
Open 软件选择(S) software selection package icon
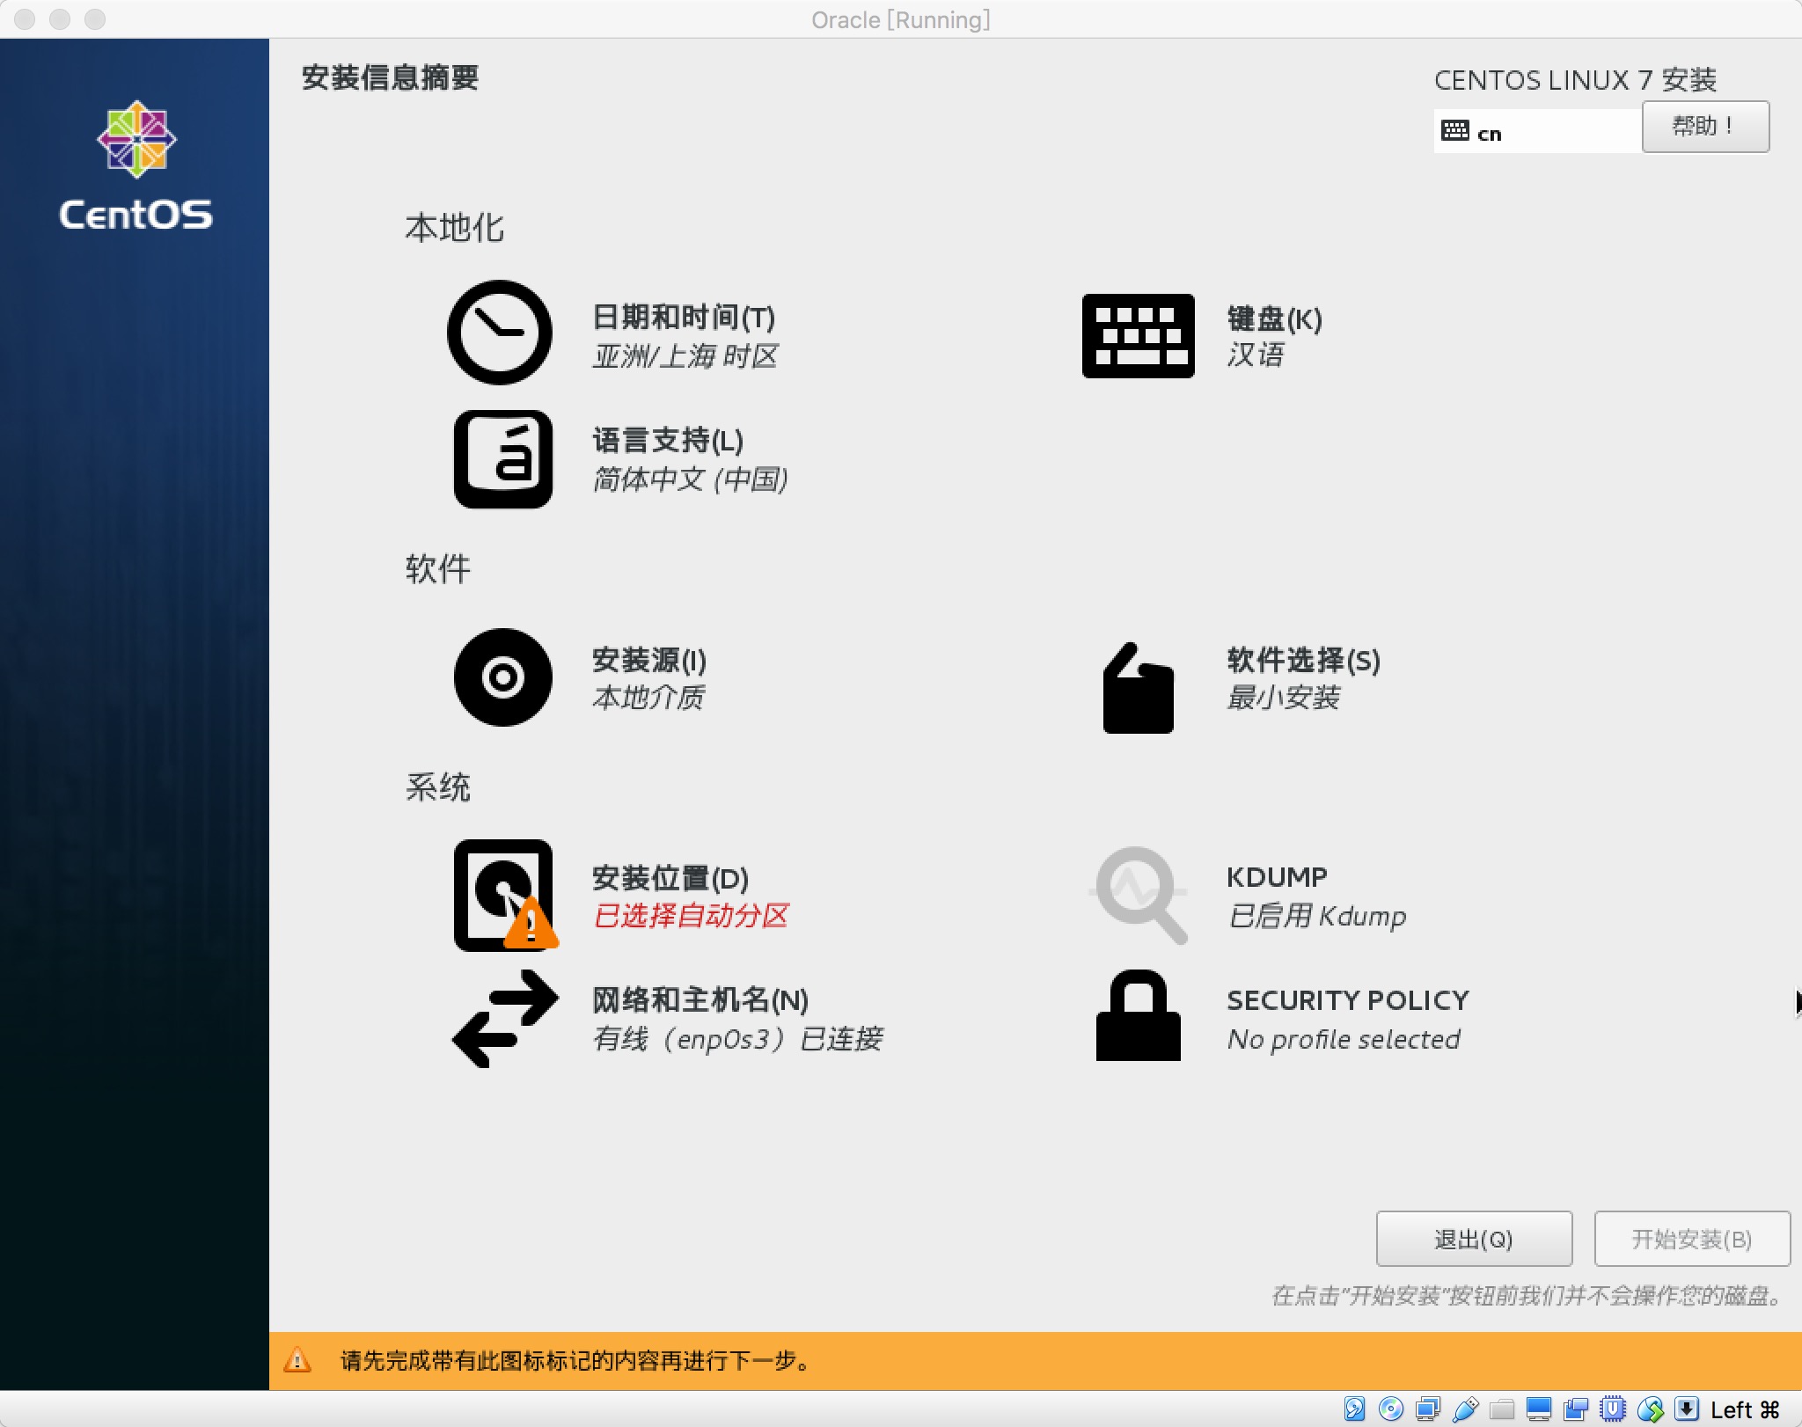pyautogui.click(x=1138, y=688)
